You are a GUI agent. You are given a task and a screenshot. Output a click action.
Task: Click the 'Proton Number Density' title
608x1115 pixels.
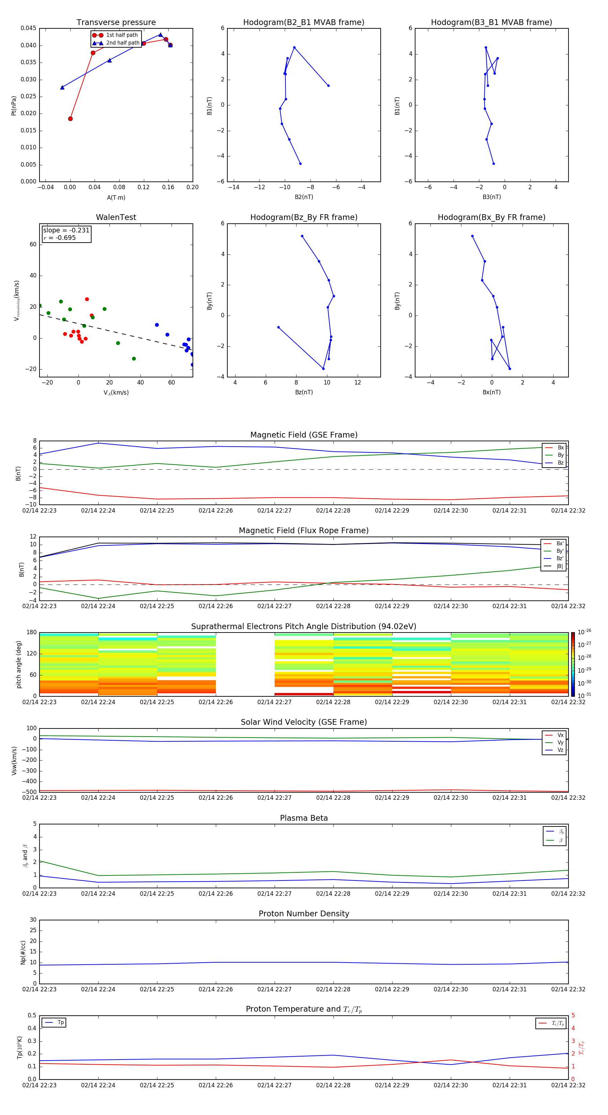(x=304, y=914)
